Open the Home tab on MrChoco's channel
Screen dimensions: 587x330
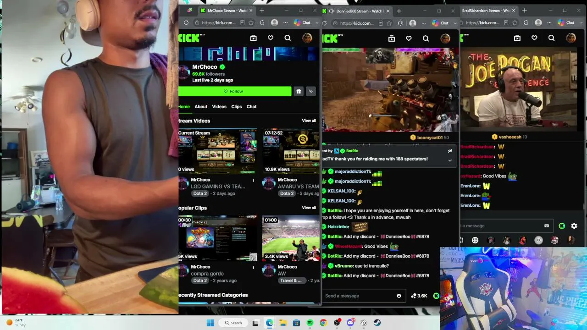pyautogui.click(x=184, y=106)
